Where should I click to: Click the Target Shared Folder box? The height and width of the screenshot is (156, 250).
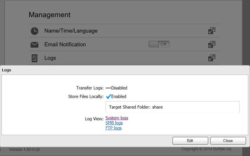pyautogui.click(x=173, y=107)
